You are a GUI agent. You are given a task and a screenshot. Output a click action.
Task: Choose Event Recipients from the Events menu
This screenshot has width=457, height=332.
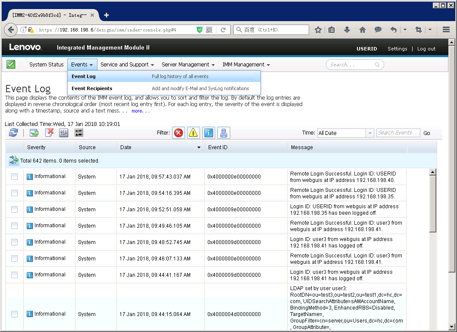point(92,88)
